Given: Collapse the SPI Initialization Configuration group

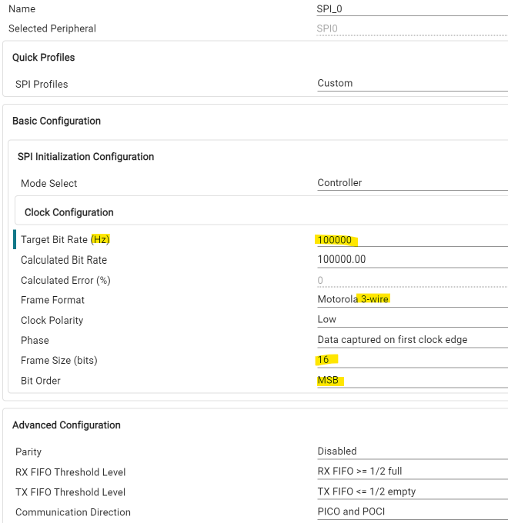Looking at the screenshot, I should coord(85,156).
